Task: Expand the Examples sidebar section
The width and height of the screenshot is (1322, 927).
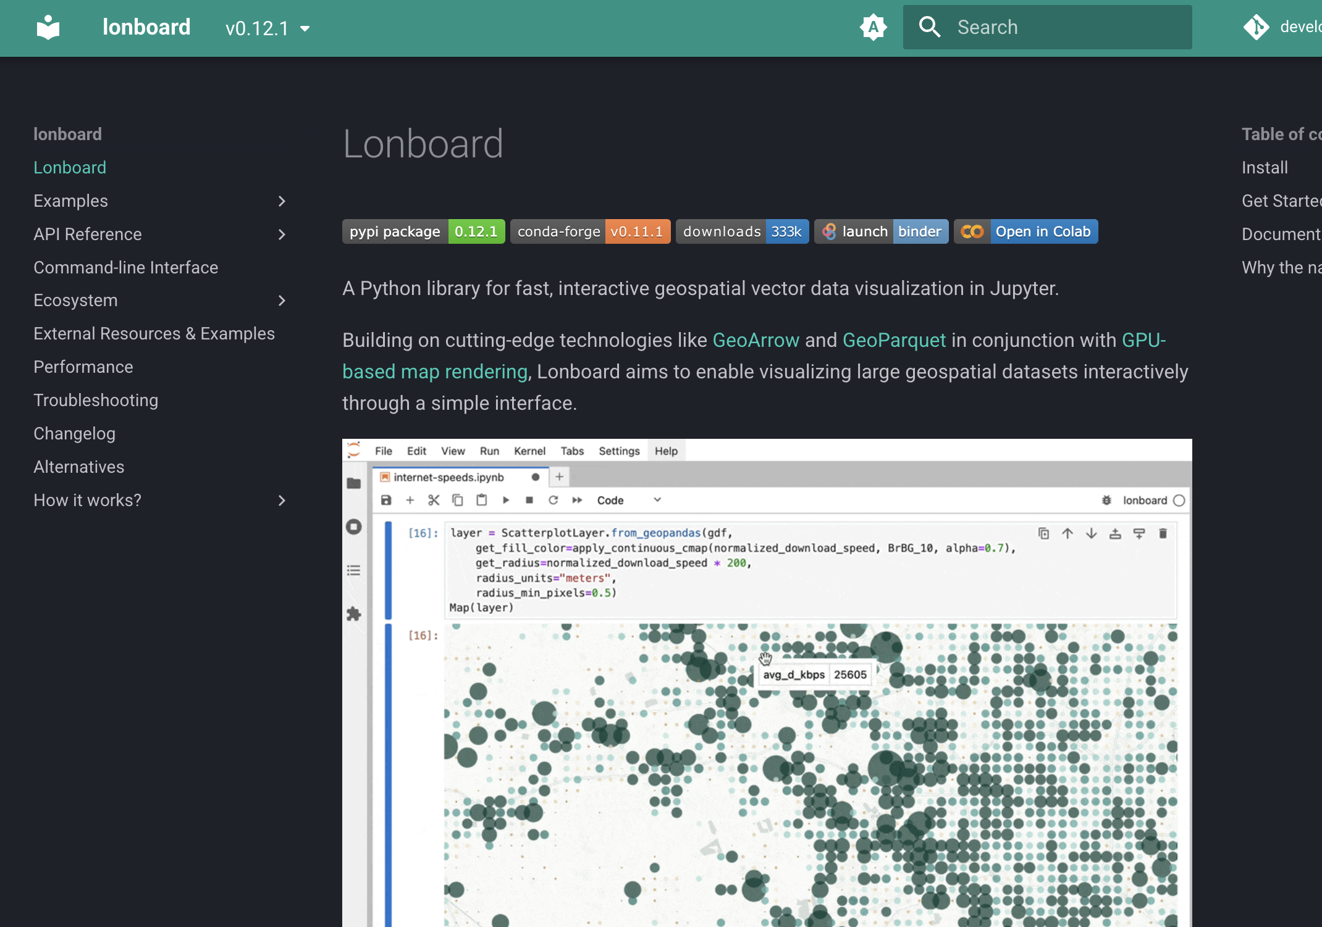Action: [x=282, y=201]
